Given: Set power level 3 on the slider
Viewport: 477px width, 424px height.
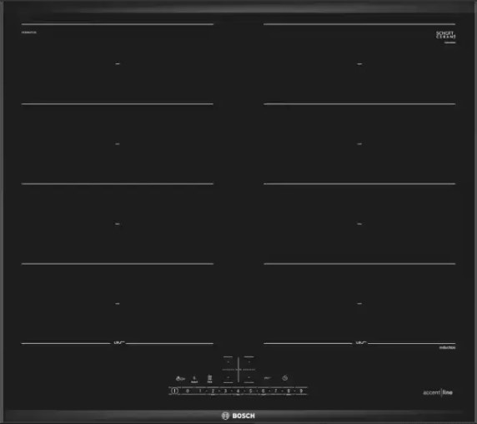Looking at the screenshot, I should click(225, 391).
